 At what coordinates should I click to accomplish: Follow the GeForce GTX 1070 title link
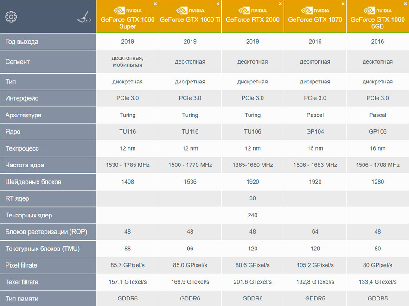click(315, 20)
